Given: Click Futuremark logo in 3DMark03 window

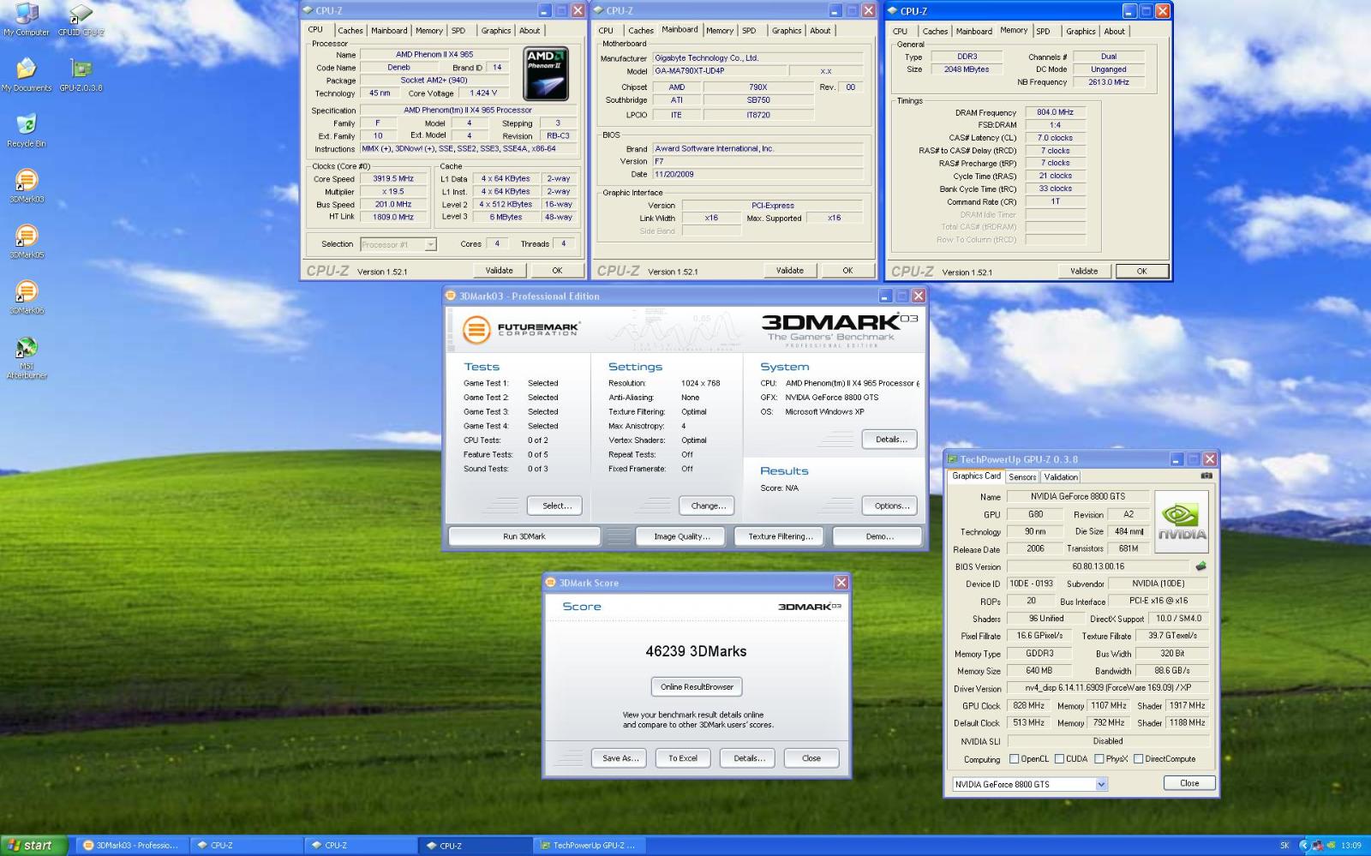Looking at the screenshot, I should point(520,328).
